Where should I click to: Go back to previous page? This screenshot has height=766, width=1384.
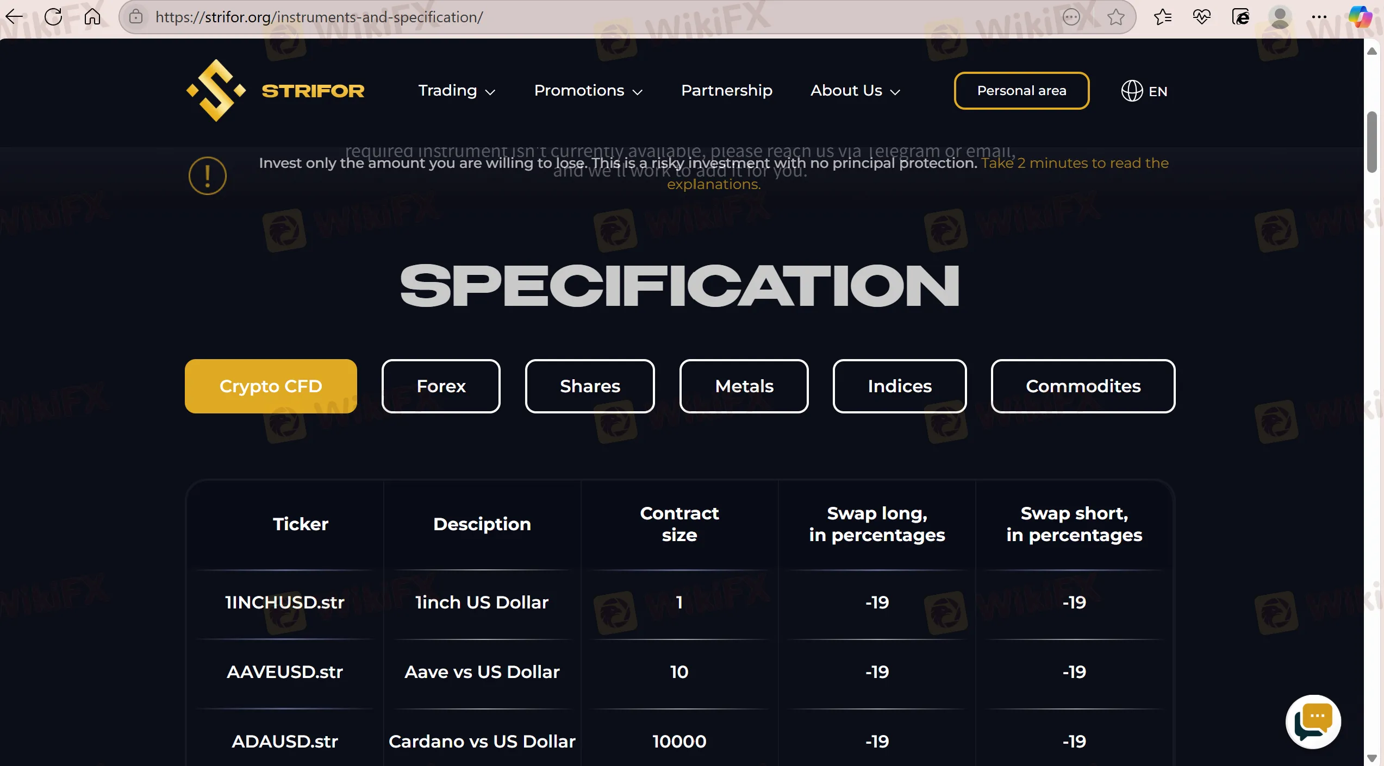[x=14, y=17]
